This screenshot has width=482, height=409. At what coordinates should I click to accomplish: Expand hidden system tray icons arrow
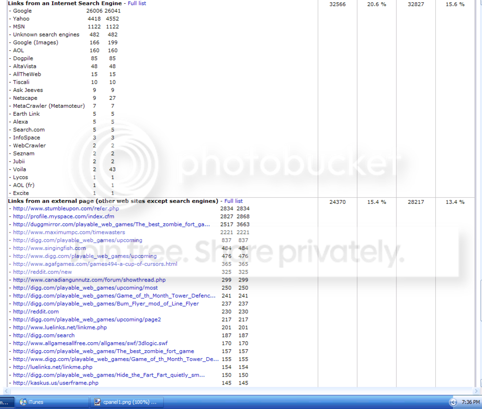[x=453, y=402]
